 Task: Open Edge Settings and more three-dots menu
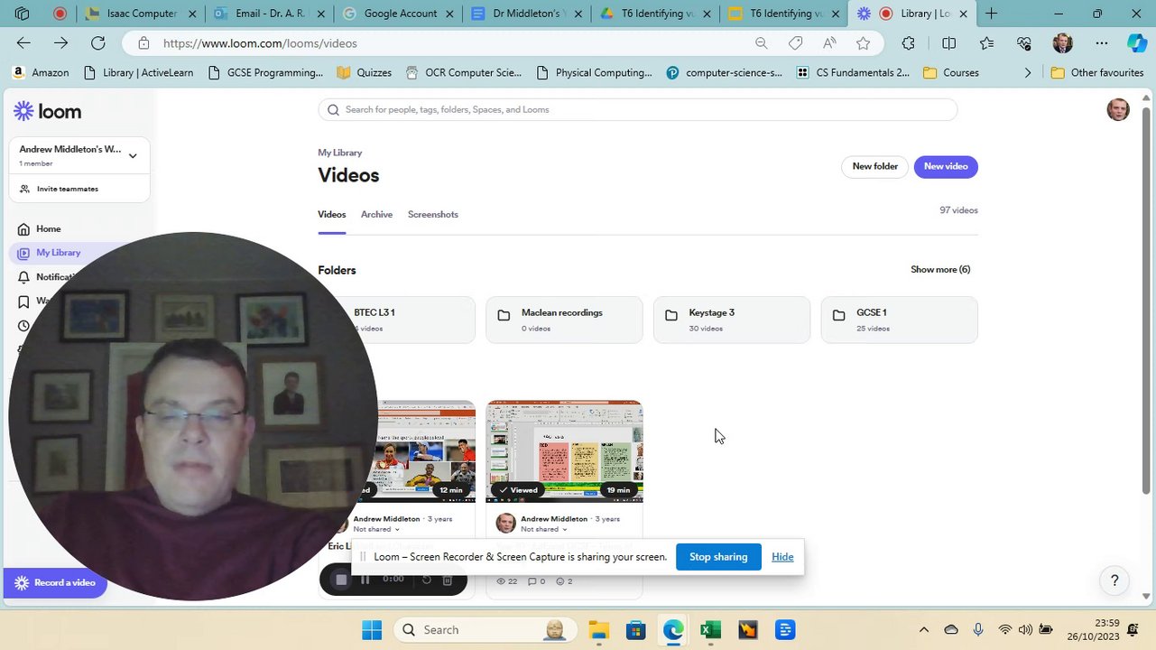1102,43
